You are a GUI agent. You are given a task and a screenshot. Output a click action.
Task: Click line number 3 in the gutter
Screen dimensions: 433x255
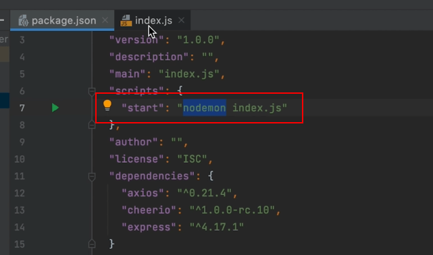pos(22,40)
